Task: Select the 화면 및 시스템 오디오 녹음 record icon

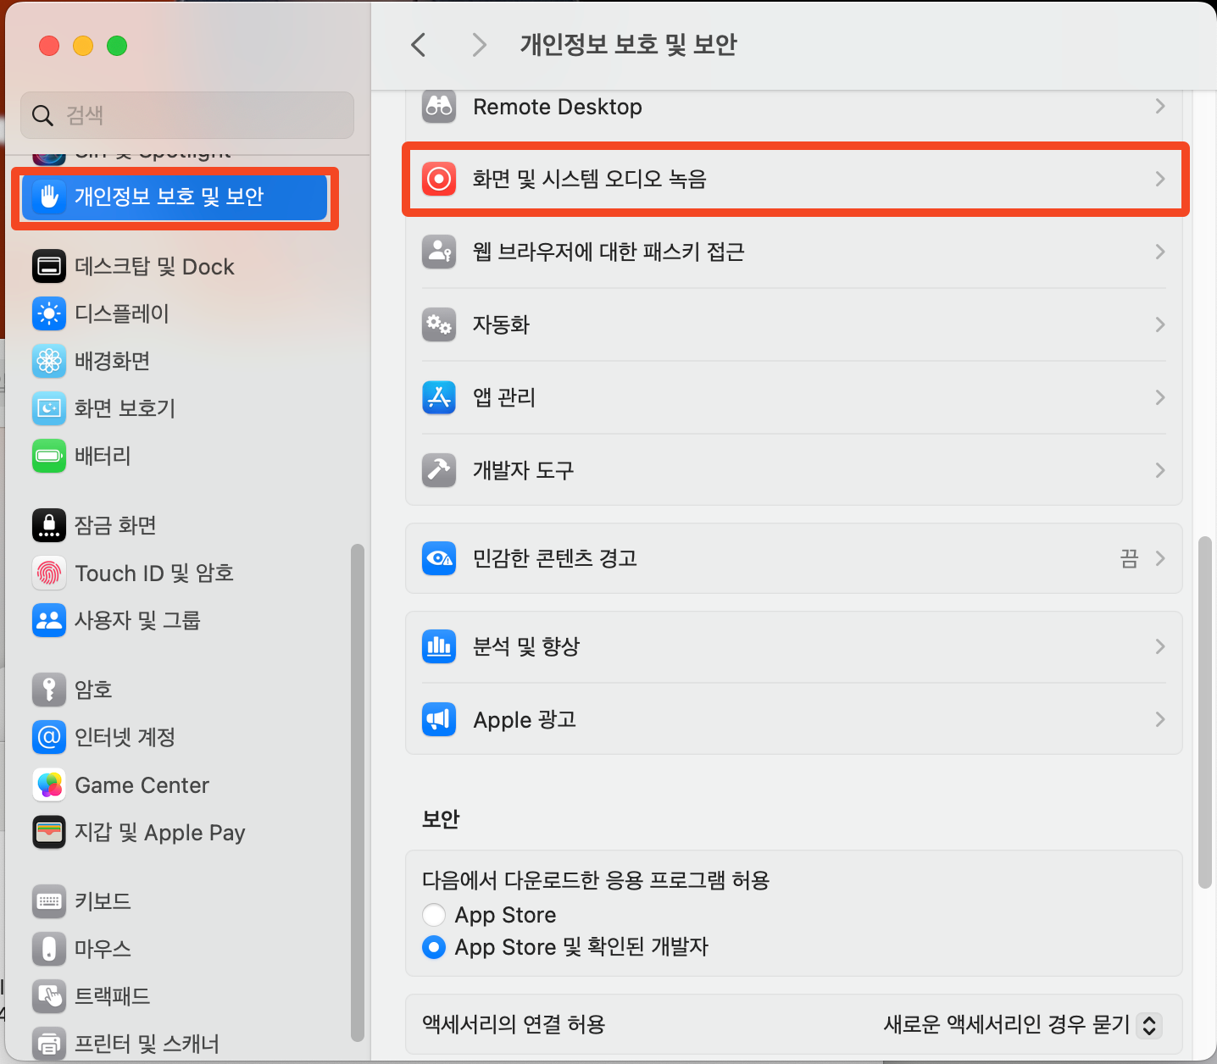Action: pos(439,179)
